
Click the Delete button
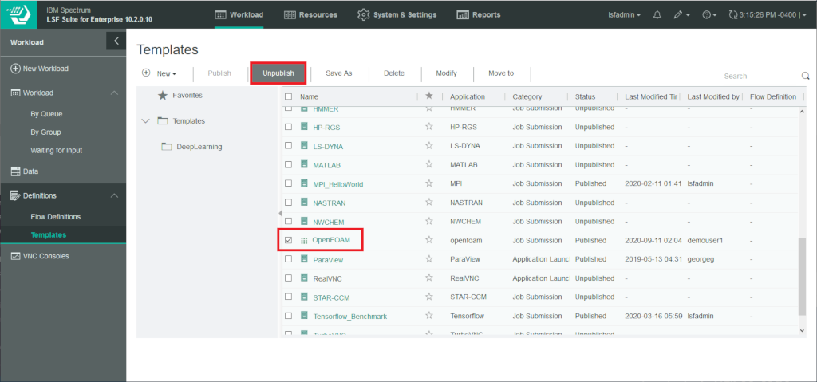[x=394, y=73]
